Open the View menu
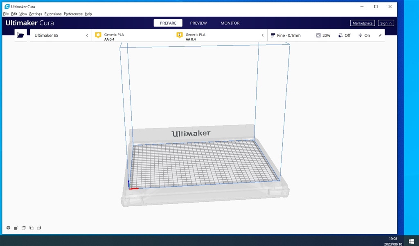This screenshot has width=419, height=246. [x=23, y=14]
